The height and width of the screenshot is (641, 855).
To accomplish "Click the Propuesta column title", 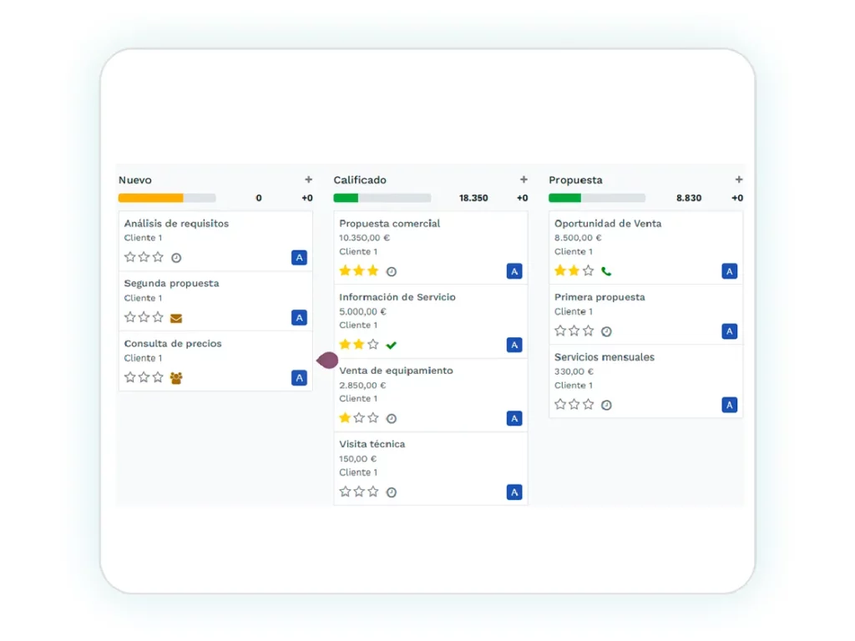I will [575, 180].
